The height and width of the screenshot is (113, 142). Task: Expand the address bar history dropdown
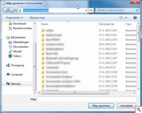[86, 10]
